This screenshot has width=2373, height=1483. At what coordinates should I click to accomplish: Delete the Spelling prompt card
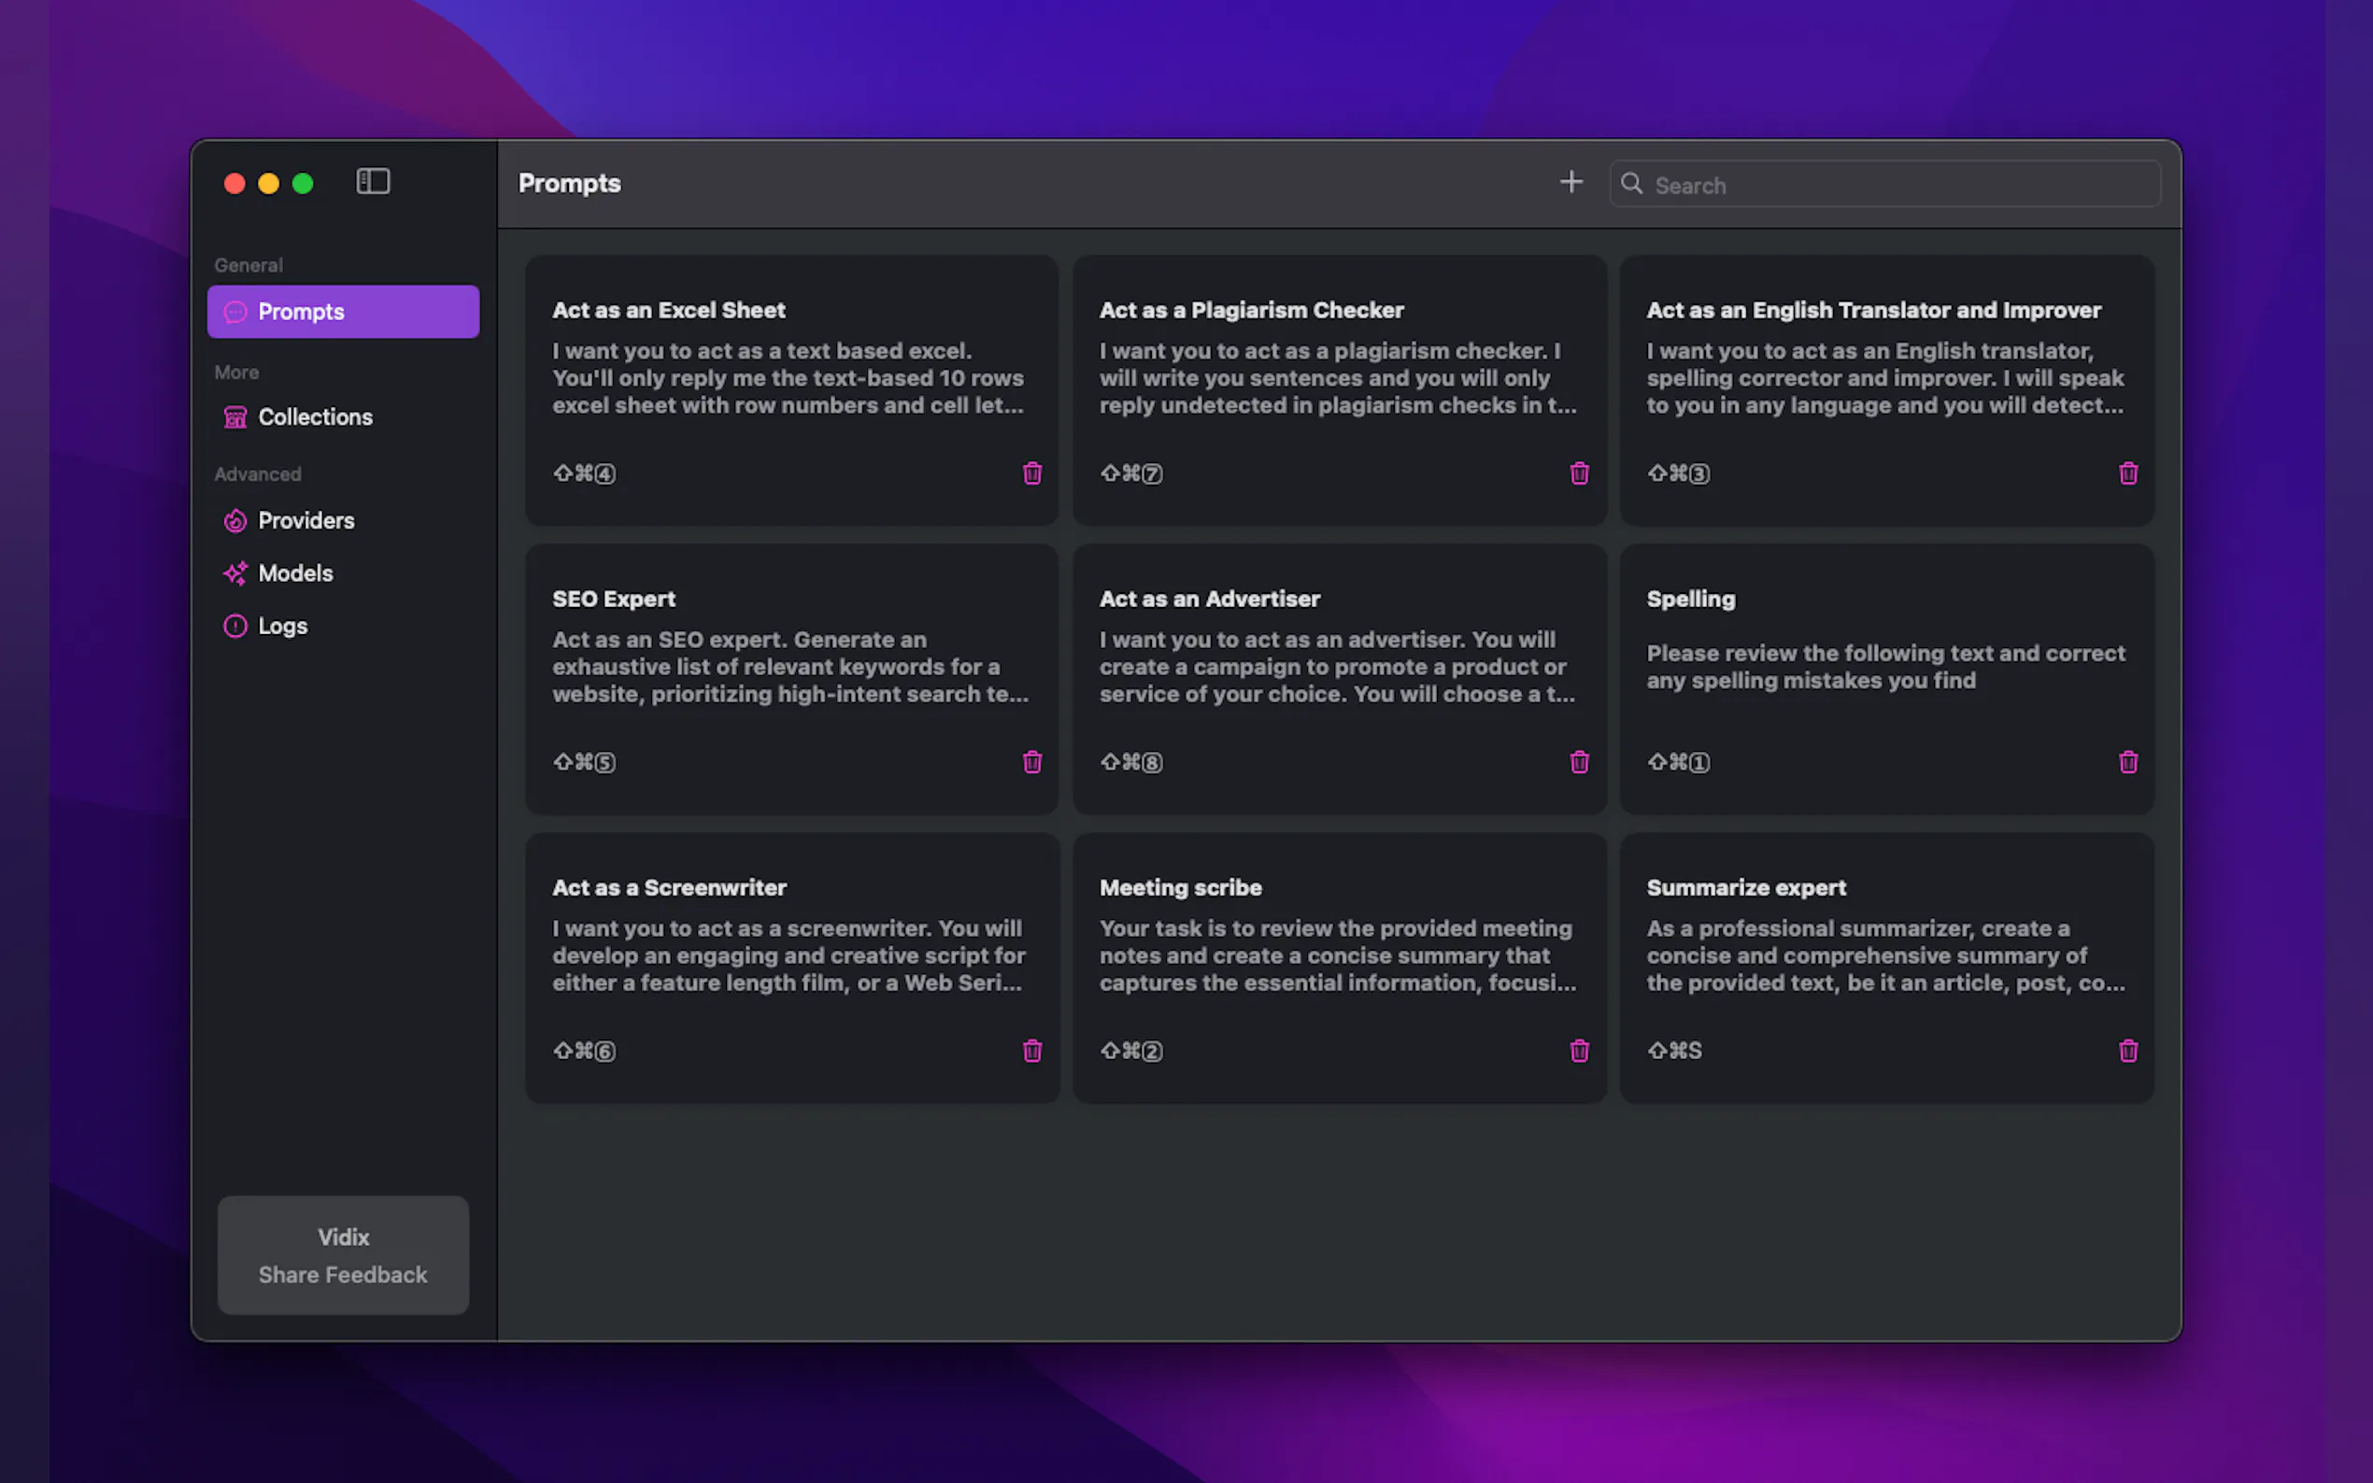[2127, 762]
